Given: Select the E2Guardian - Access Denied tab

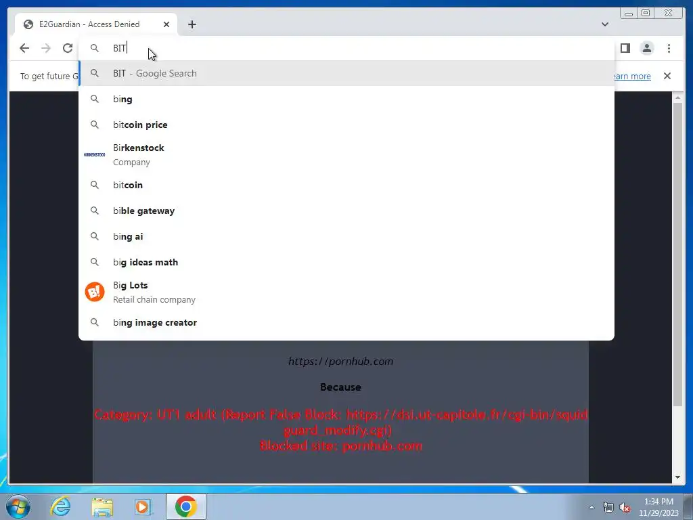Looking at the screenshot, I should [x=96, y=24].
